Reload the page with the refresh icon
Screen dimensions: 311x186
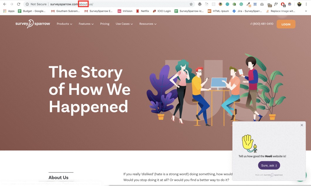[18, 4]
